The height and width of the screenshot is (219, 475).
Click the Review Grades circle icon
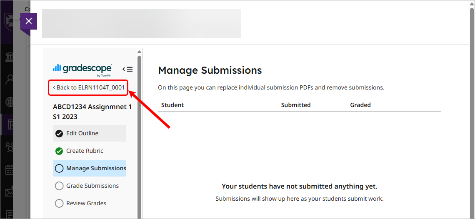[x=59, y=204]
